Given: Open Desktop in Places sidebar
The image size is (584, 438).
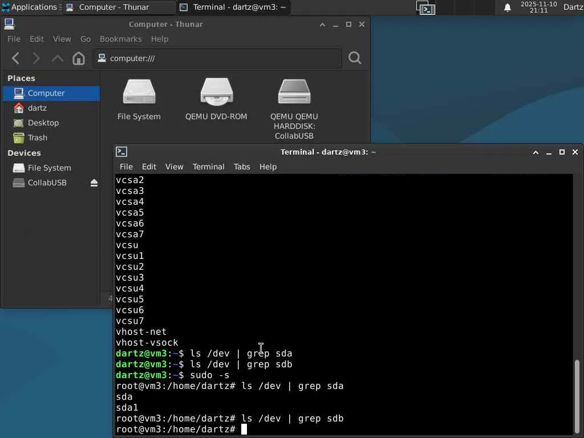Looking at the screenshot, I should point(51,123).
